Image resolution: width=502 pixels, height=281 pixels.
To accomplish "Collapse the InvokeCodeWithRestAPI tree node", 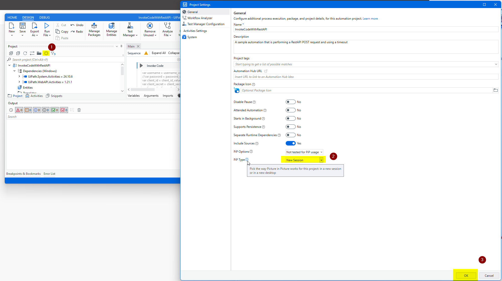I will tap(10, 66).
